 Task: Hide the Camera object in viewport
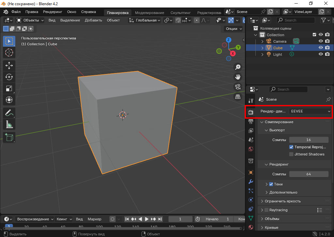[x=321, y=41]
